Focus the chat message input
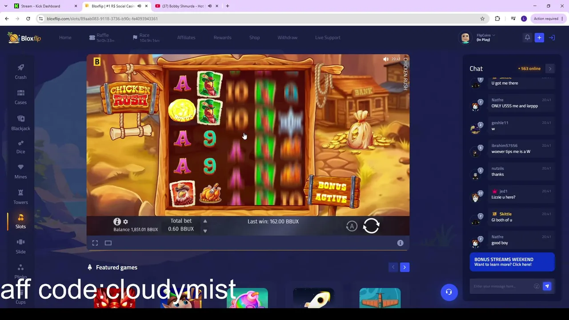Image resolution: width=569 pixels, height=320 pixels. pos(502,286)
